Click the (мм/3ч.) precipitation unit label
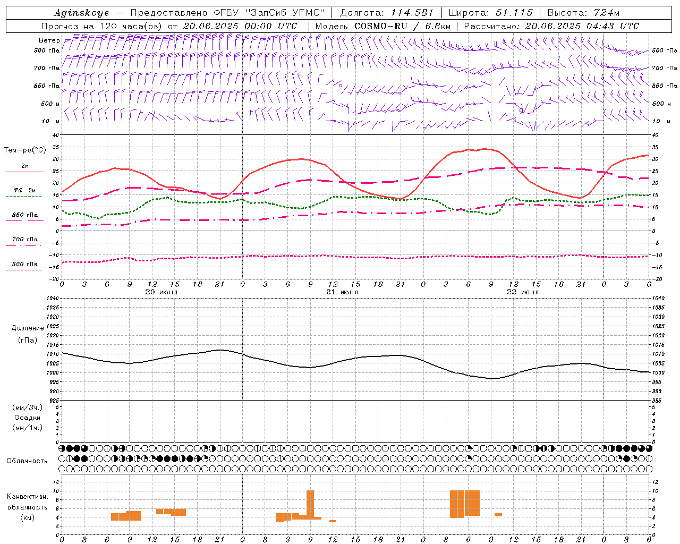 tap(28, 408)
